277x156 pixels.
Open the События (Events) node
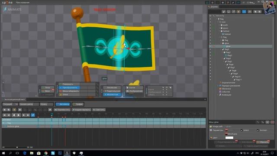pos(225,91)
